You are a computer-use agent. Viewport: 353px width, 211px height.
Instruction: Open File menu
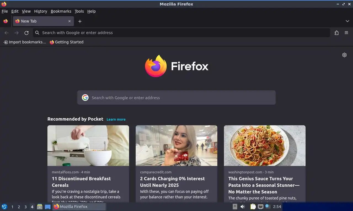(5, 11)
